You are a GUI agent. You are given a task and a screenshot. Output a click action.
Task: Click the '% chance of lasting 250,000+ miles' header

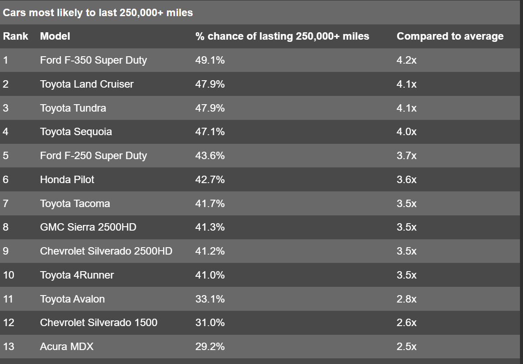[282, 36]
